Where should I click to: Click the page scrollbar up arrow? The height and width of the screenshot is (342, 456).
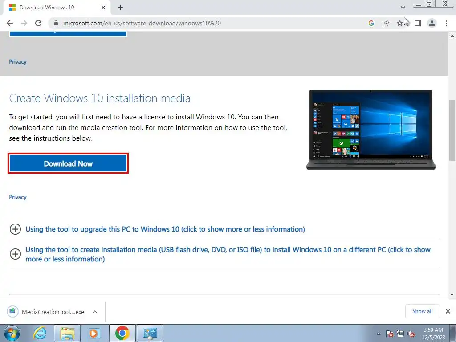click(452, 36)
